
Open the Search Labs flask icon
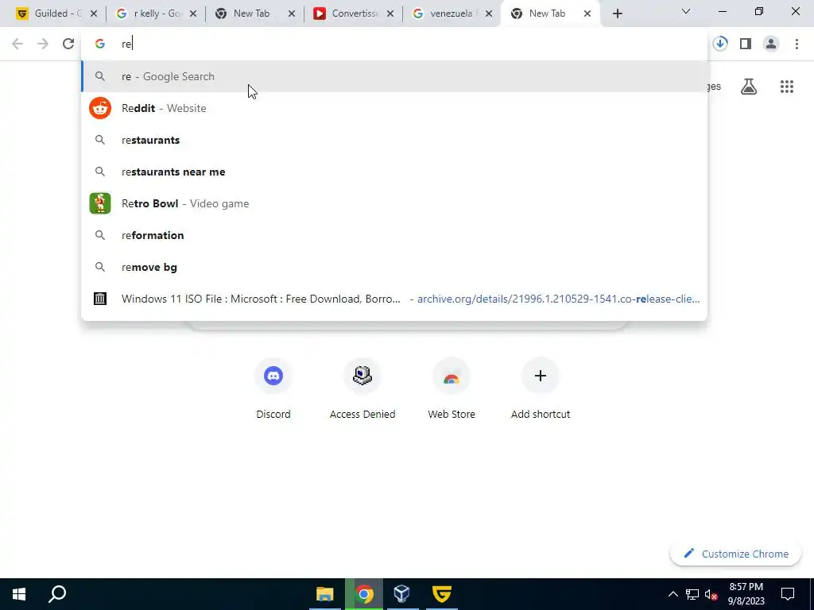click(x=749, y=87)
